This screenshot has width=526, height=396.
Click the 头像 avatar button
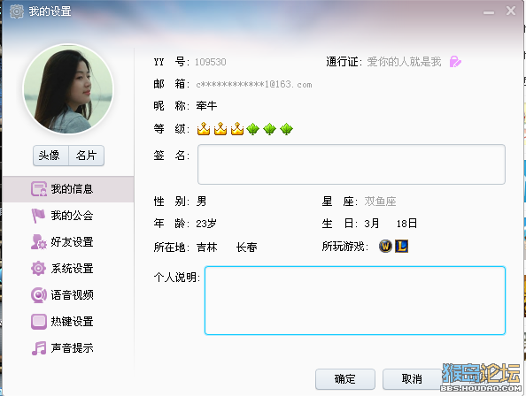tap(50, 156)
